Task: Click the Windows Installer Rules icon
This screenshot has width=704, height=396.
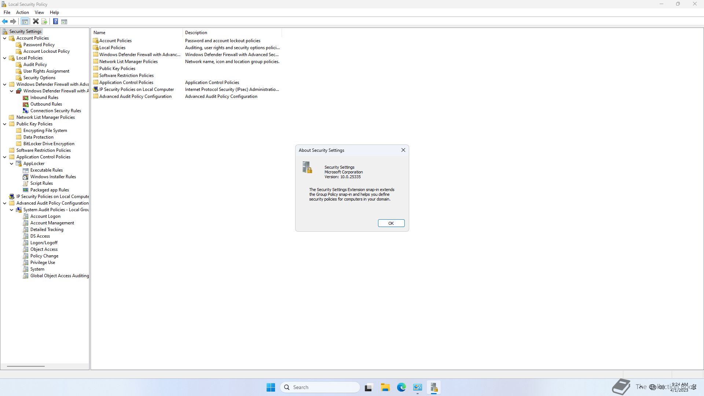Action: (26, 177)
